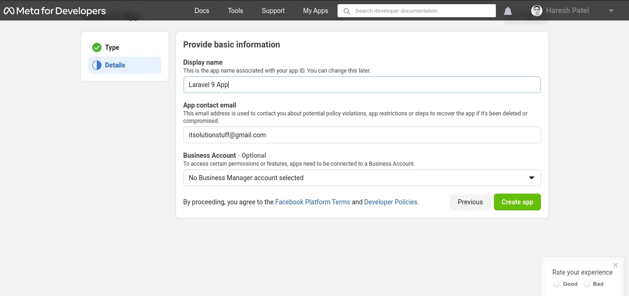Click the search magnifier icon

click(x=346, y=11)
